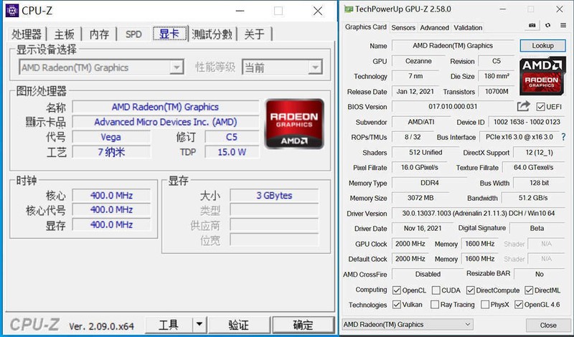The height and width of the screenshot is (337, 574).
Task: Switch to the 測試分數 tab
Action: point(212,34)
